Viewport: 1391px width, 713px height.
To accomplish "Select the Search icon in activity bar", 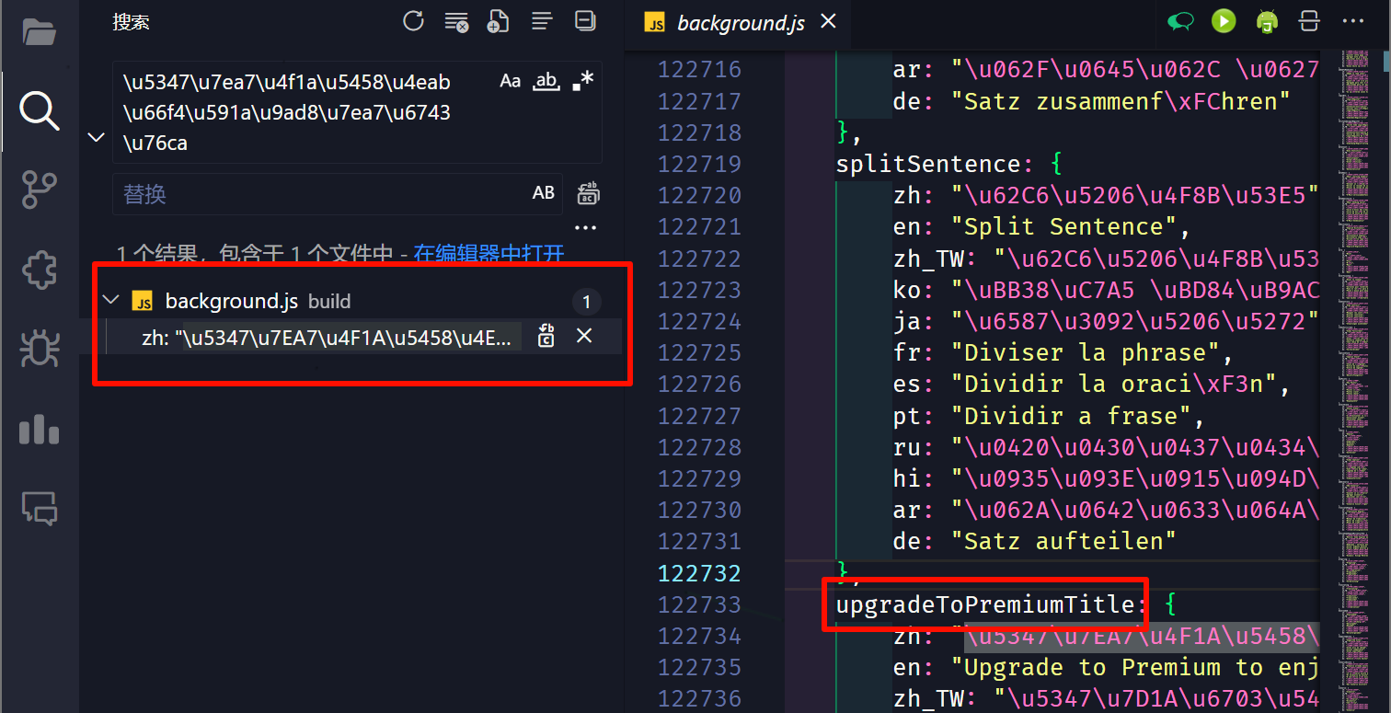I will coord(40,111).
